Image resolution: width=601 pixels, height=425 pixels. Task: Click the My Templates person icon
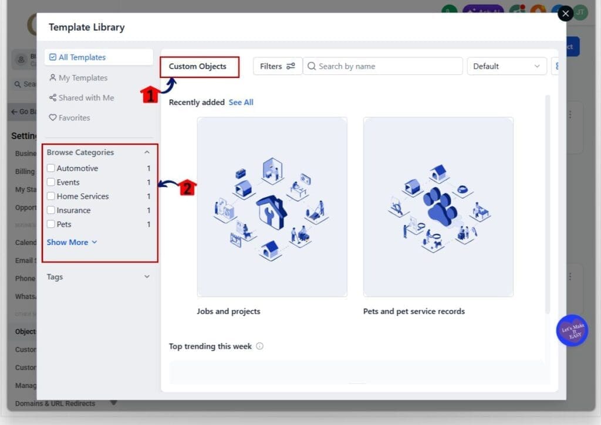(x=52, y=78)
